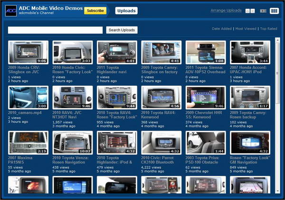Switch to player view layout icon
This screenshot has height=200, width=285.
pos(263,11)
